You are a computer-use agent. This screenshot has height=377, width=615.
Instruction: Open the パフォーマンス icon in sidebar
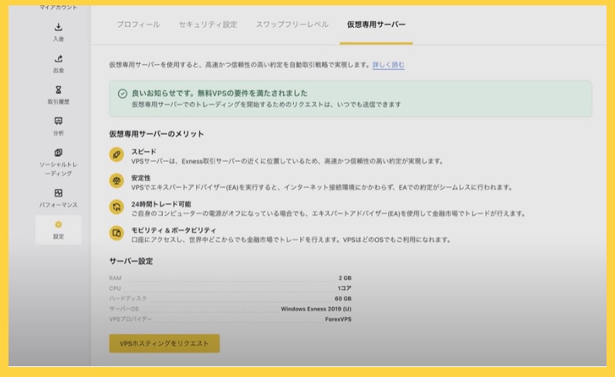[59, 193]
